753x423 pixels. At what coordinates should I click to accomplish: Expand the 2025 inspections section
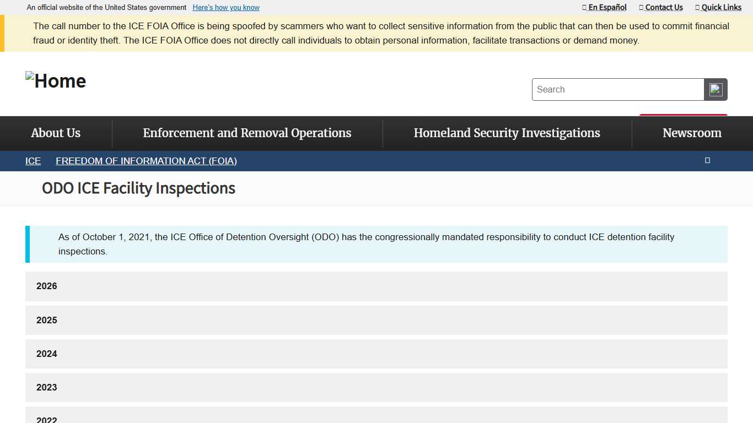point(376,320)
